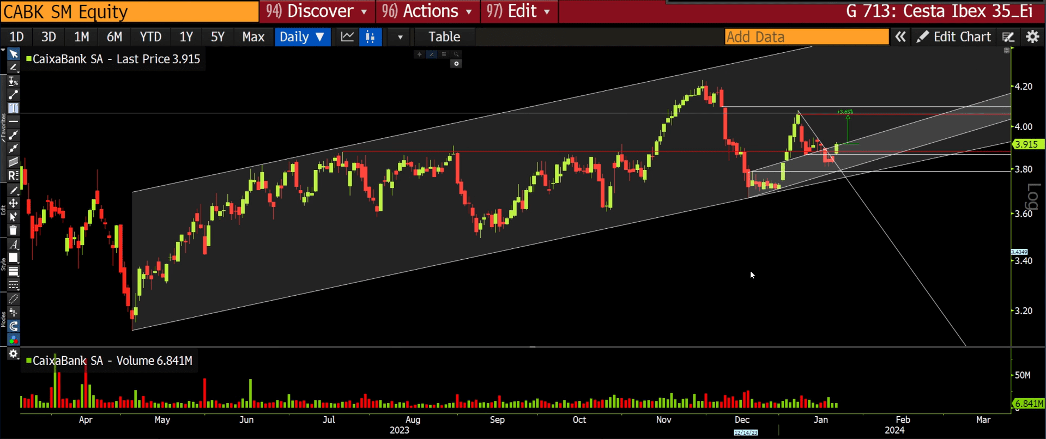Select the 5Y time range
The image size is (1046, 439).
pyautogui.click(x=218, y=36)
